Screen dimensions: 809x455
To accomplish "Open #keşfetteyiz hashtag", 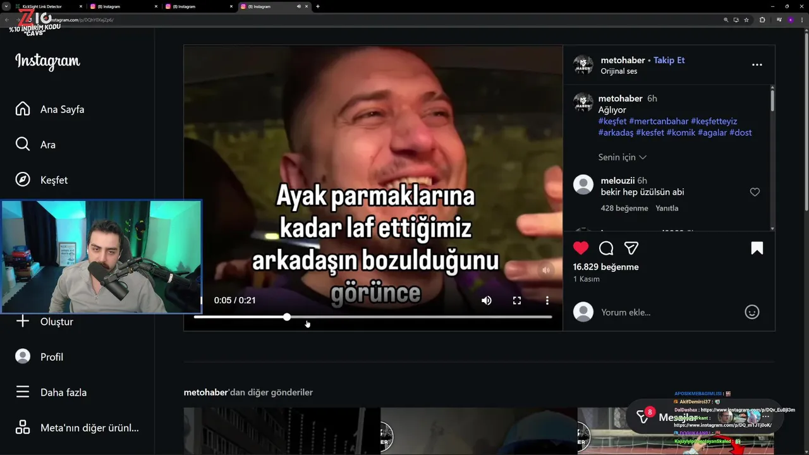I will 714,121.
